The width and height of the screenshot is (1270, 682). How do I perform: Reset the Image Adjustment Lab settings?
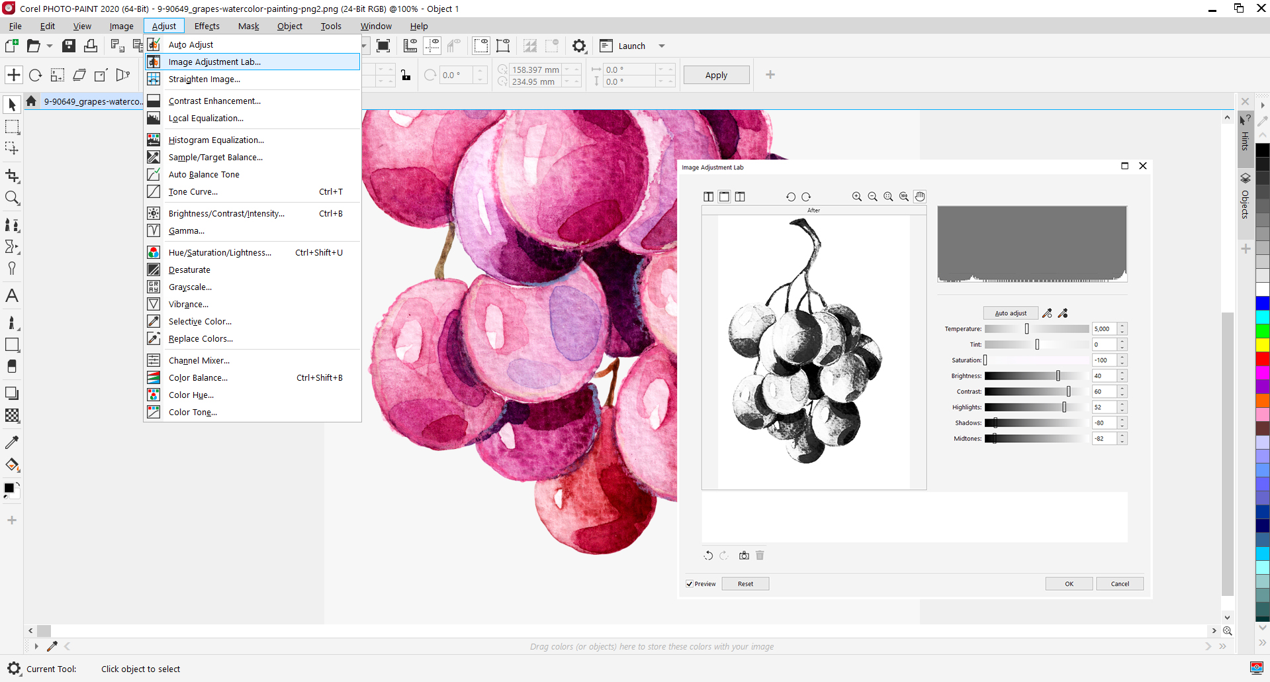coord(745,583)
